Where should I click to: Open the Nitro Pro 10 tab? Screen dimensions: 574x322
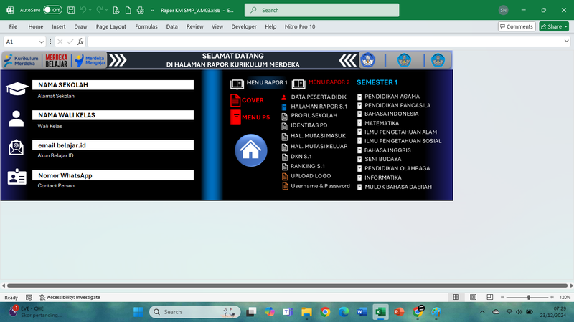[x=300, y=26]
